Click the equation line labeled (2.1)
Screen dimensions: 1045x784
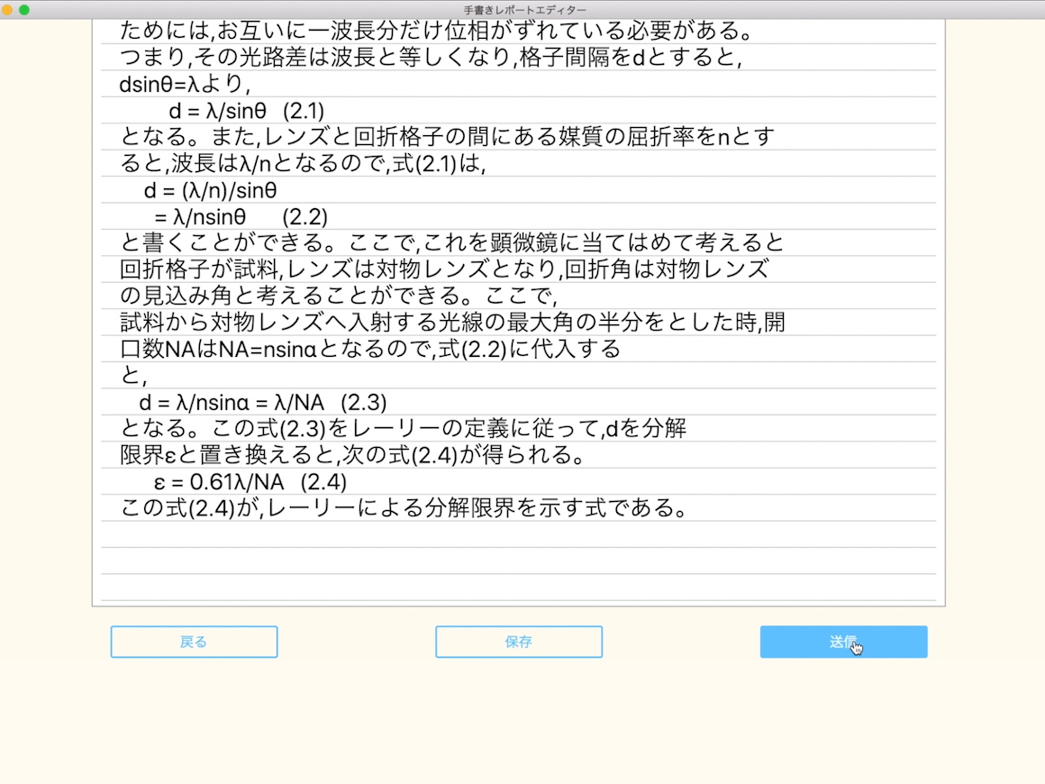coord(246,111)
